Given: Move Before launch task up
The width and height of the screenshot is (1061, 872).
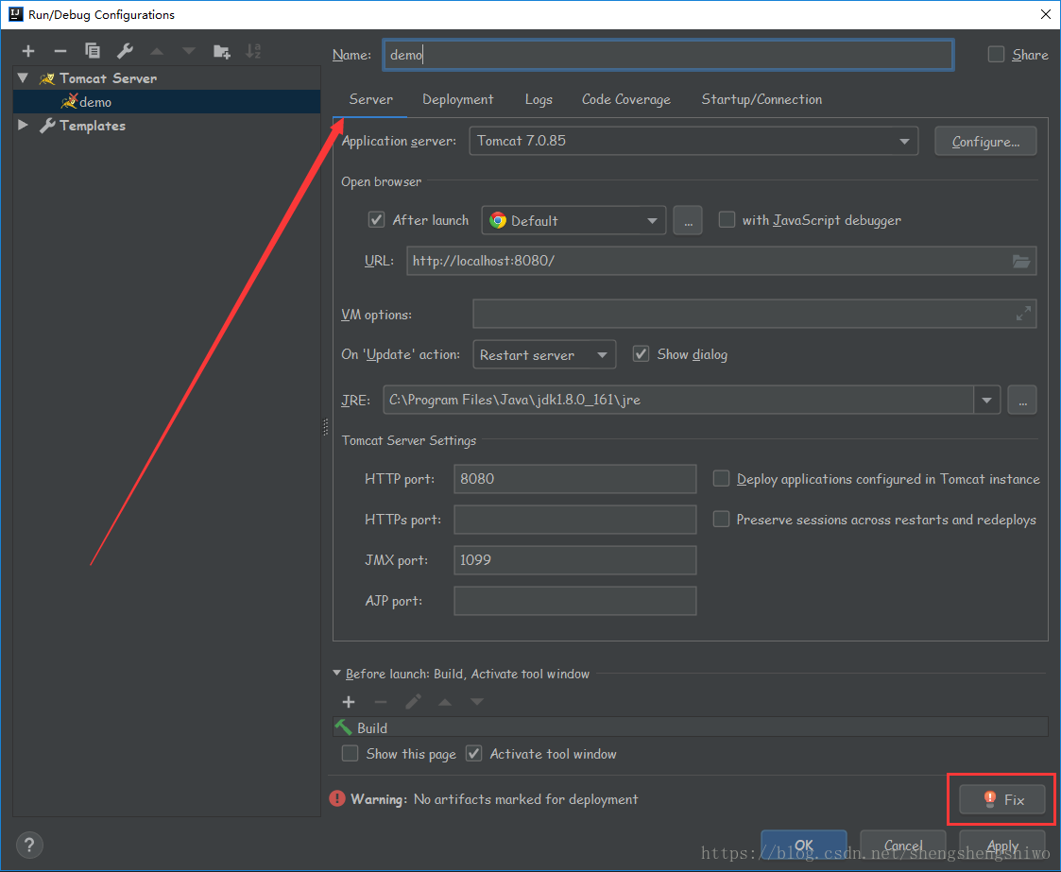Looking at the screenshot, I should (445, 702).
